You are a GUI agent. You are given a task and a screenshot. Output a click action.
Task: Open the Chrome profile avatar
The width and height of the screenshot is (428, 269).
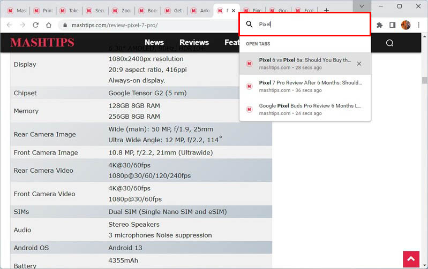tap(406, 25)
